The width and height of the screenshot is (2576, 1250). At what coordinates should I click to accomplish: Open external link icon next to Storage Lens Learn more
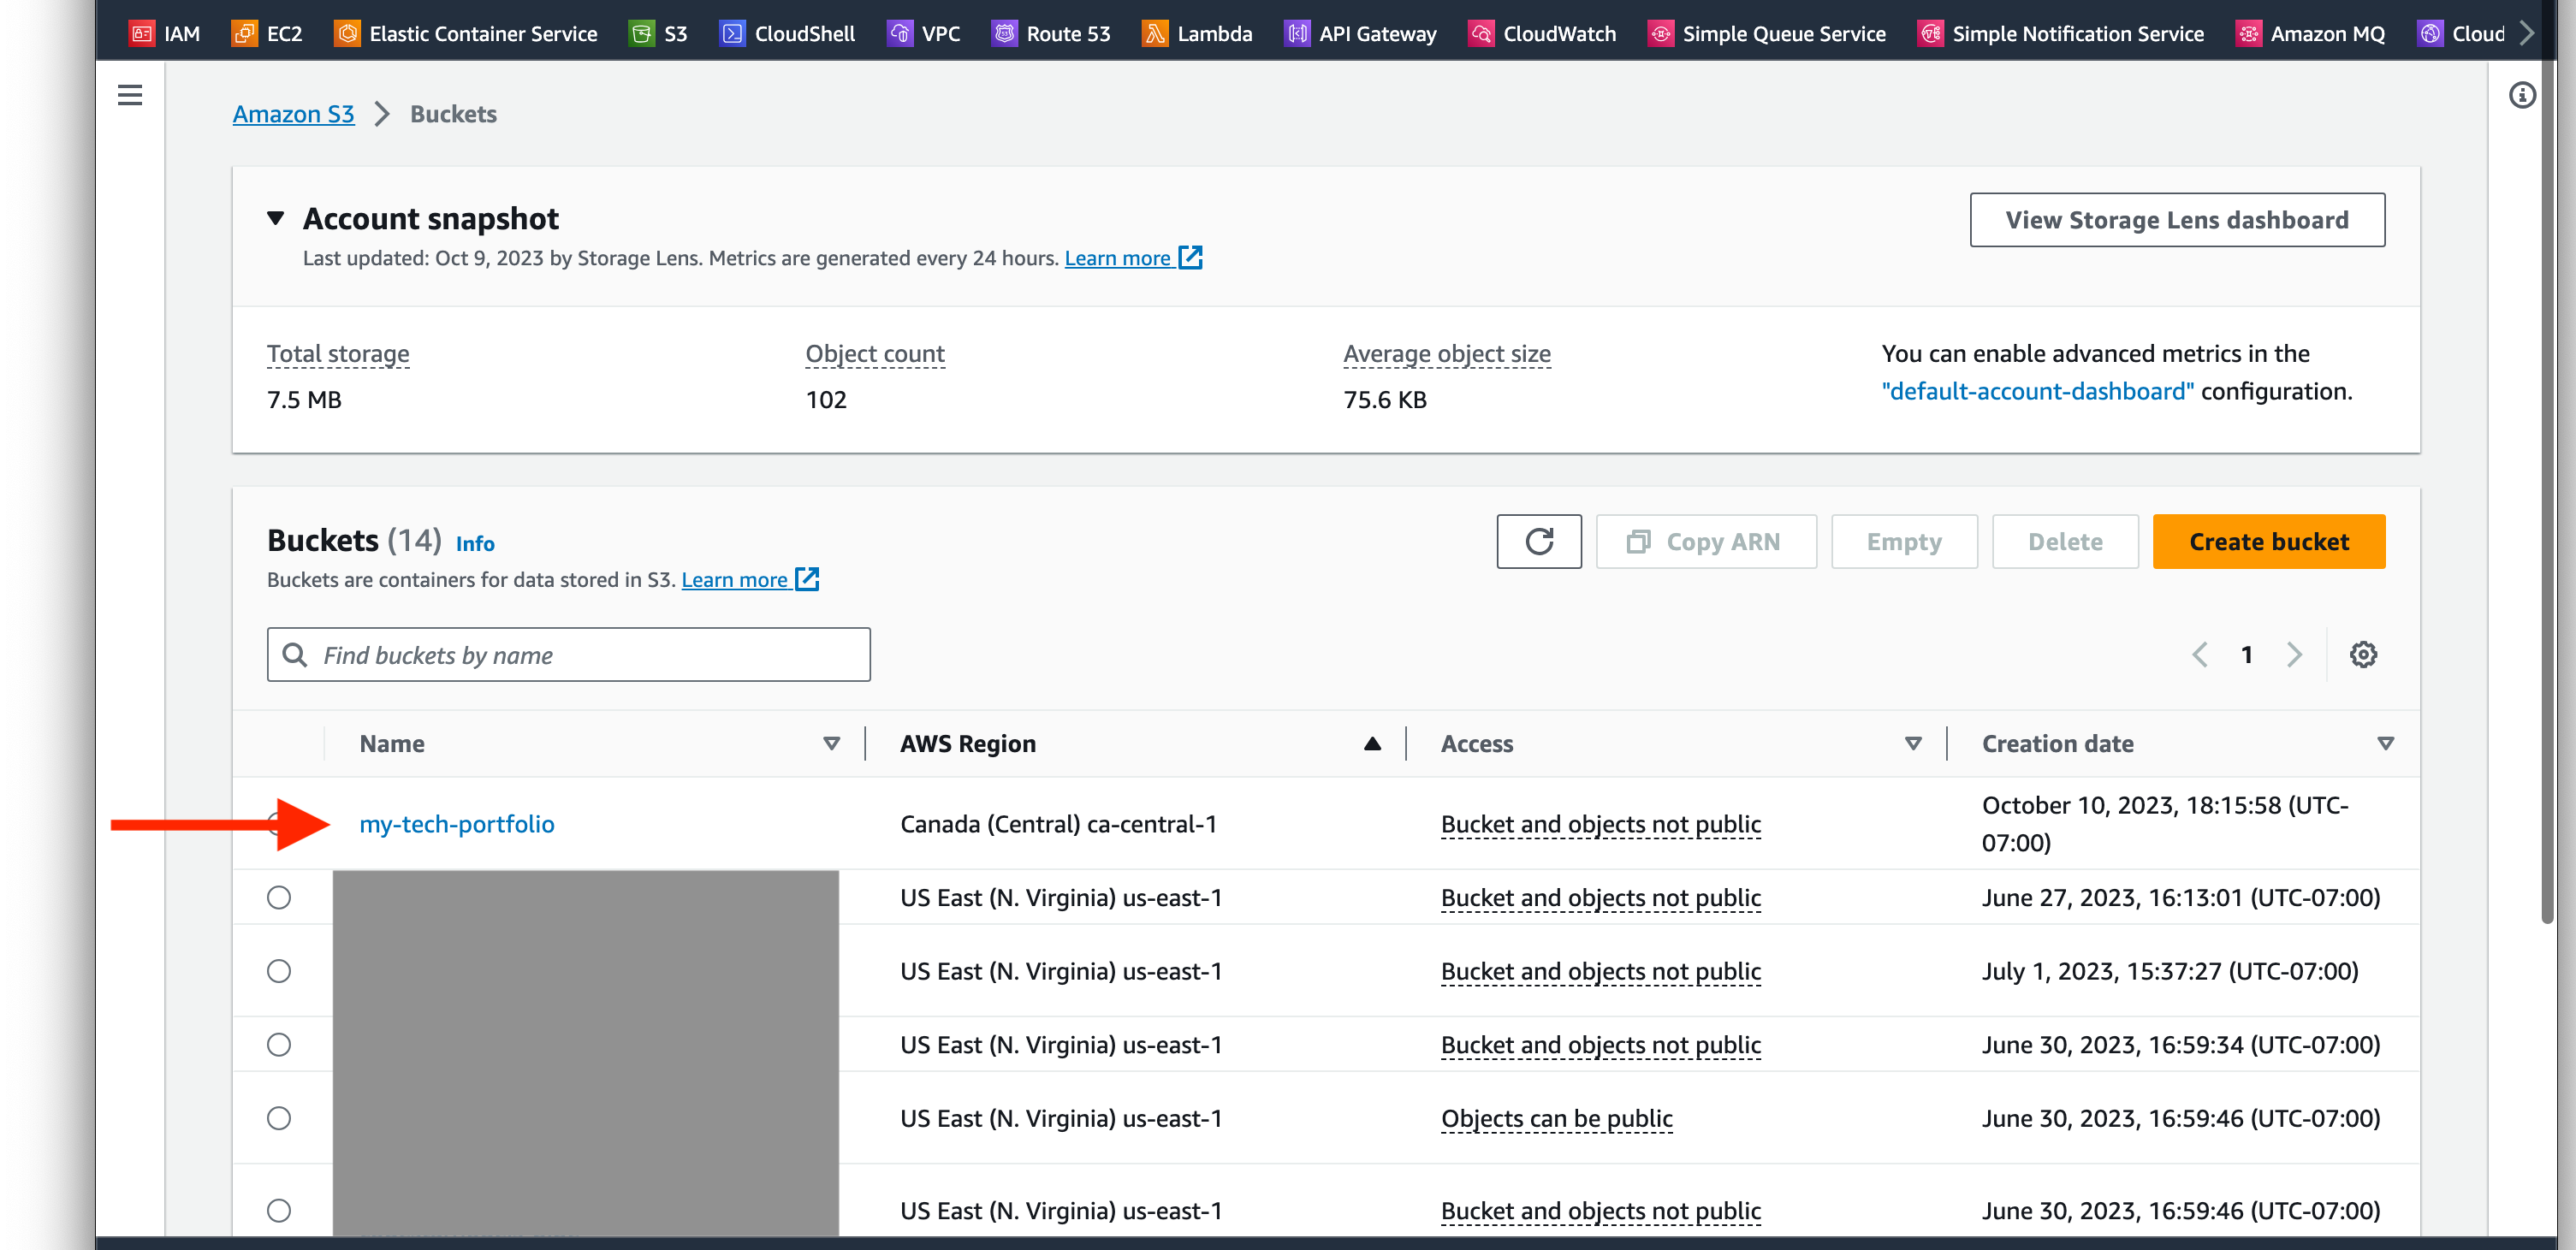coord(1190,257)
